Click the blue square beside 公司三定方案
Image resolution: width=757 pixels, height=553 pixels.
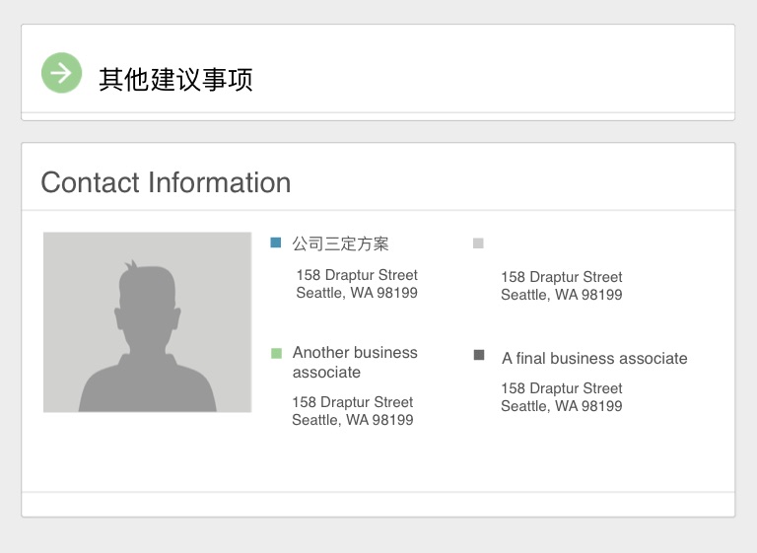(276, 242)
